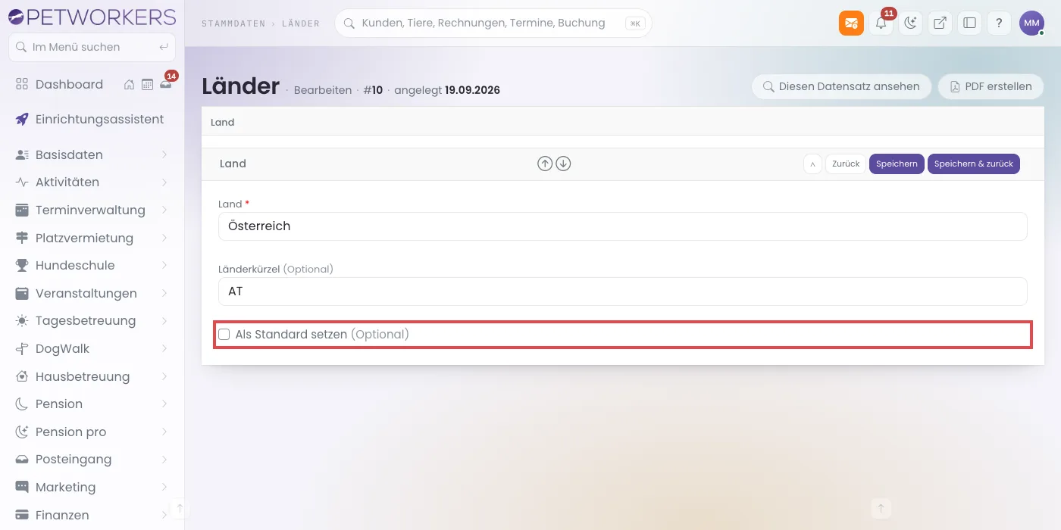Click the home icon next to Dashboard
1061x530 pixels.
tap(130, 85)
